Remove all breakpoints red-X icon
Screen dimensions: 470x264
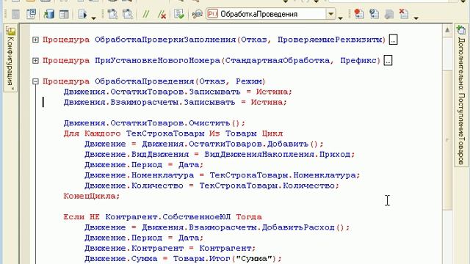tap(404, 14)
